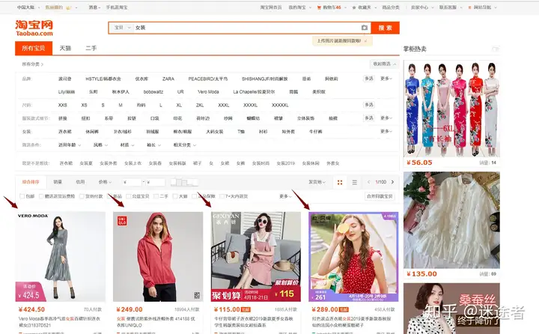Tick the 公益宝贝 checkbox

pyautogui.click(x=129, y=196)
